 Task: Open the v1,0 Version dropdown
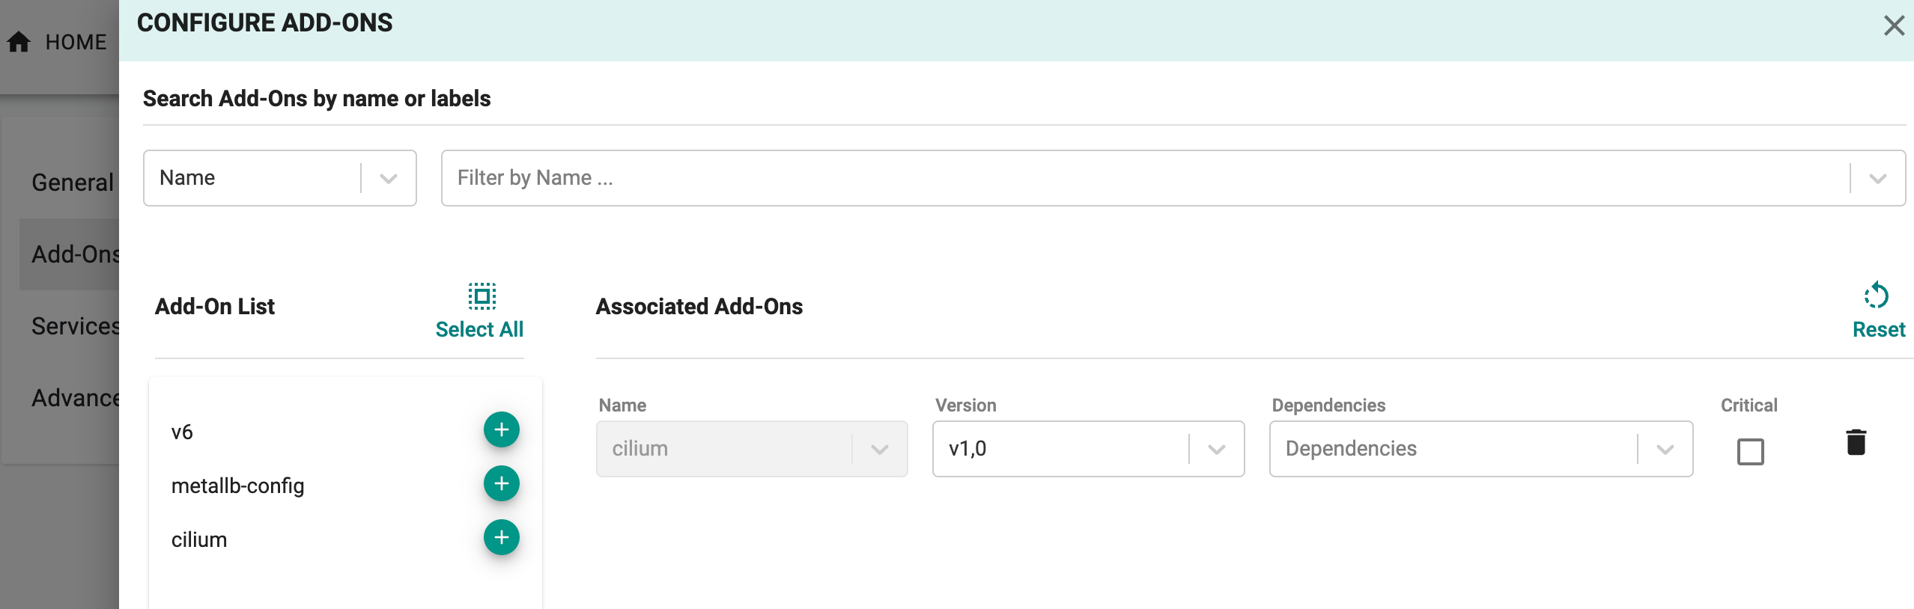[1088, 449]
